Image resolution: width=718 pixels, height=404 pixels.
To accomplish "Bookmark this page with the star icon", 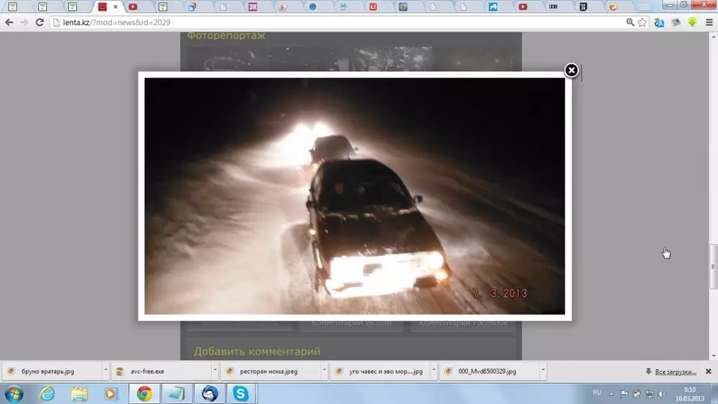I will click(642, 22).
